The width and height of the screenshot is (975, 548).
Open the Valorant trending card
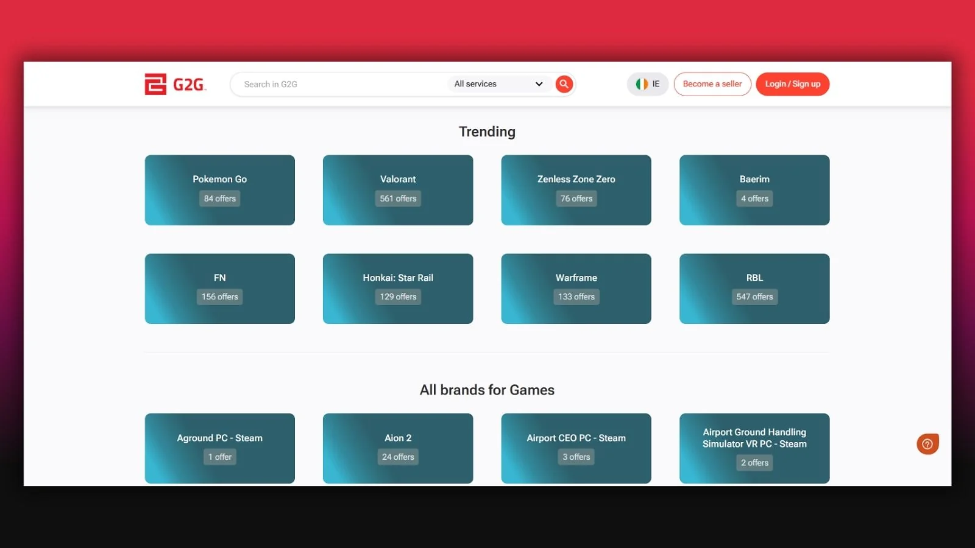[398, 190]
